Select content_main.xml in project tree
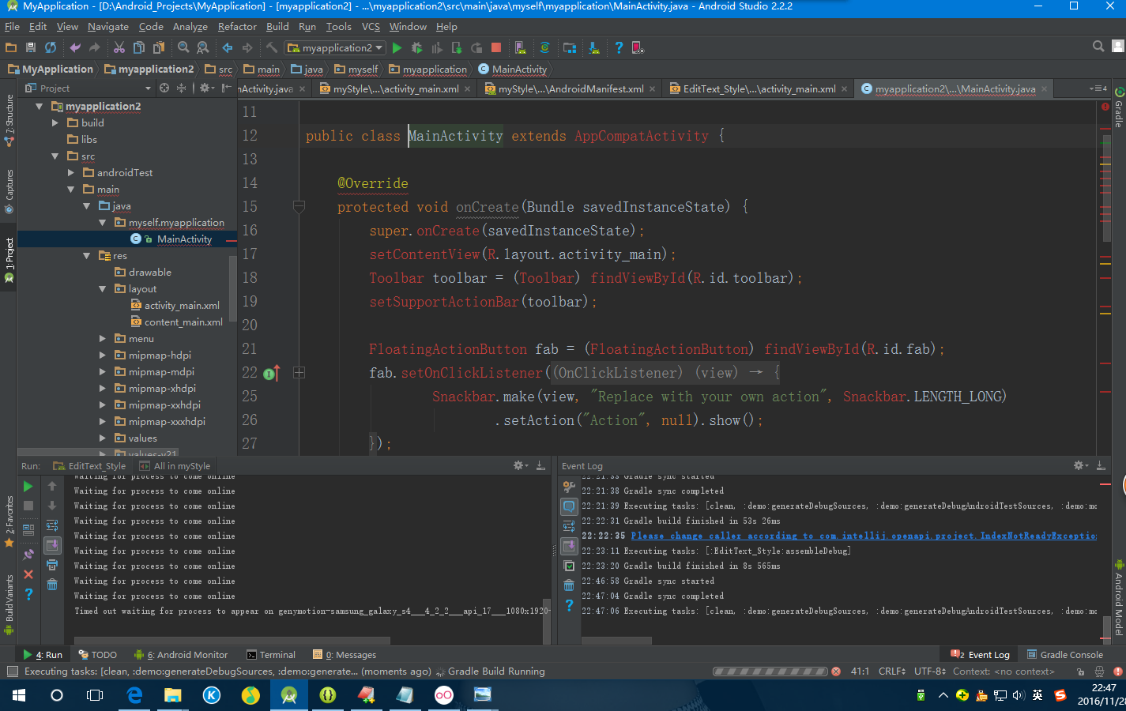This screenshot has width=1126, height=711. pyautogui.click(x=183, y=322)
